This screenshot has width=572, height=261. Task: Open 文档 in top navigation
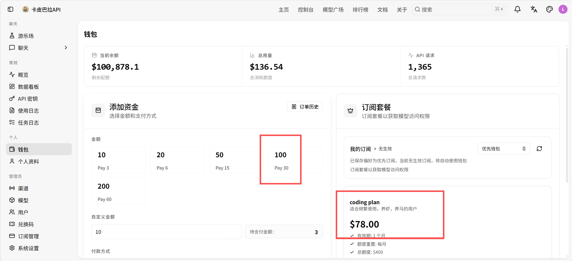(382, 10)
